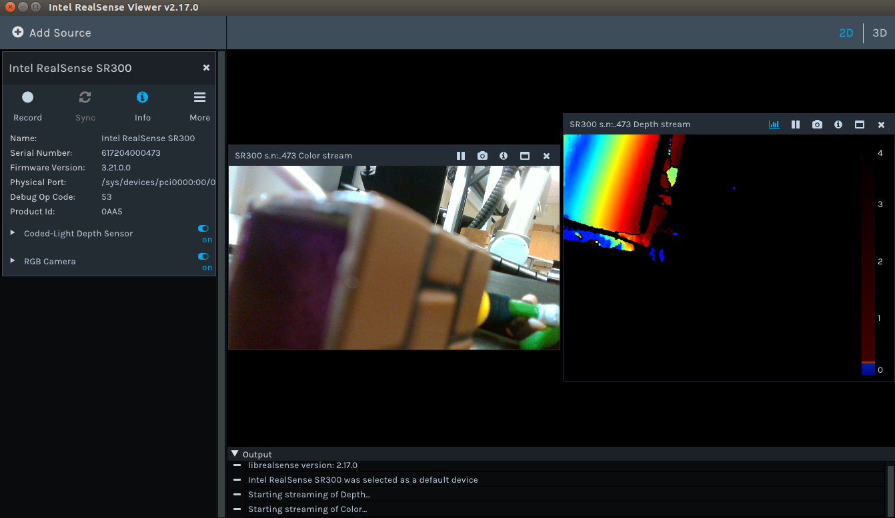Toggle the device Info icon
The image size is (895, 518).
(x=142, y=97)
